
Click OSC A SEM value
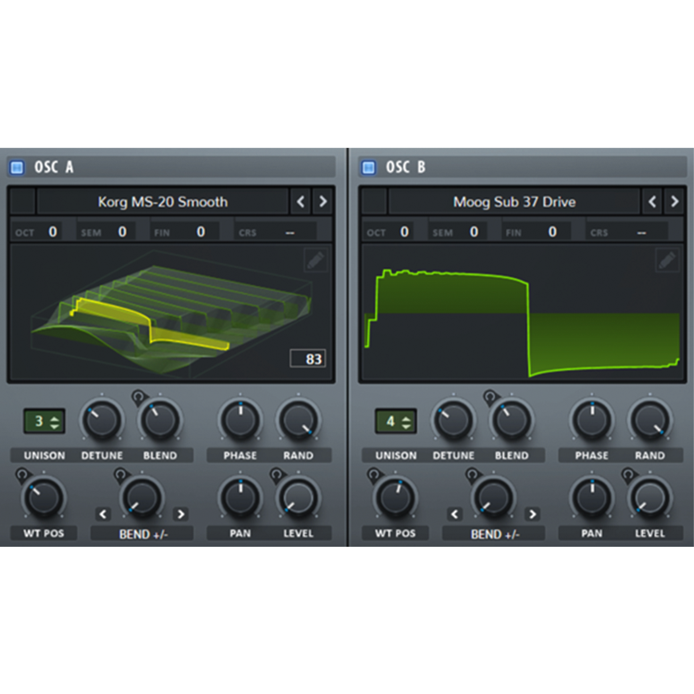pos(122,232)
